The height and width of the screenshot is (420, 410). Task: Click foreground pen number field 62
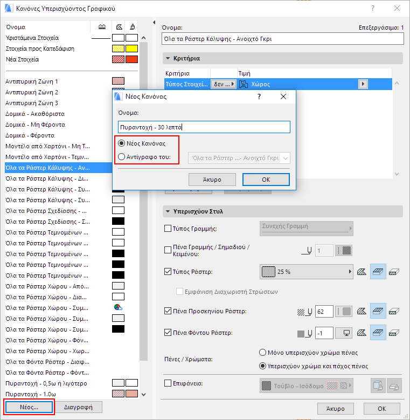point(324,312)
